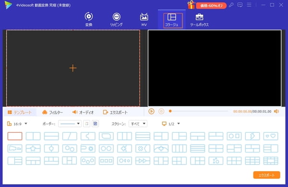This screenshot has height=187, width=288.
Task: Open the オーディオ sub-tab
Action: pos(83,112)
